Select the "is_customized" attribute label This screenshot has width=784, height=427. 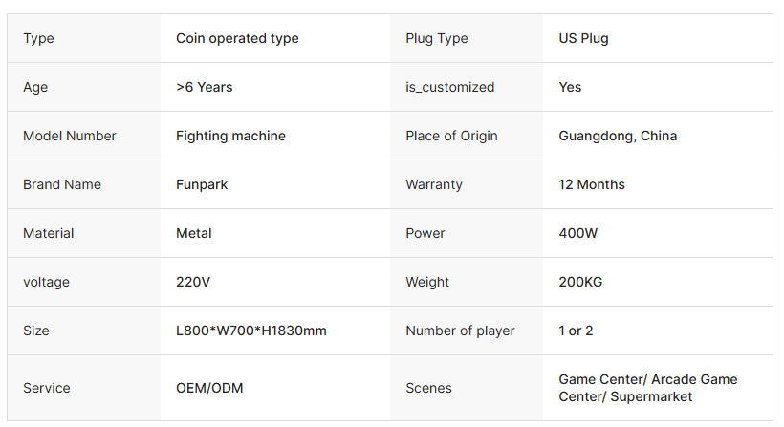point(449,87)
